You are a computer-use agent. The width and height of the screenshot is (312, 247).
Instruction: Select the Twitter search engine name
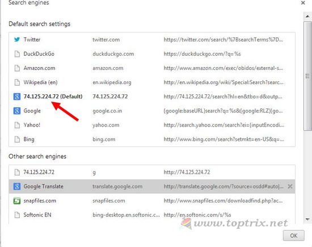[x=32, y=39]
